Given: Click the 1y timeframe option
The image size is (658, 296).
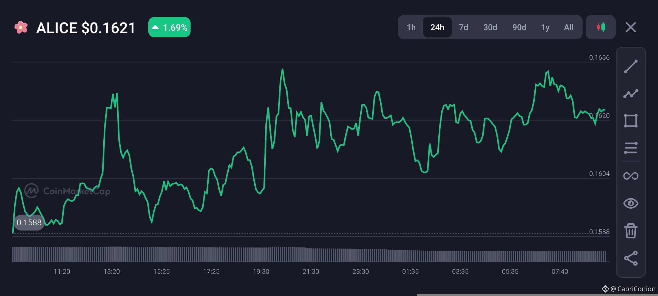Looking at the screenshot, I should (x=545, y=27).
